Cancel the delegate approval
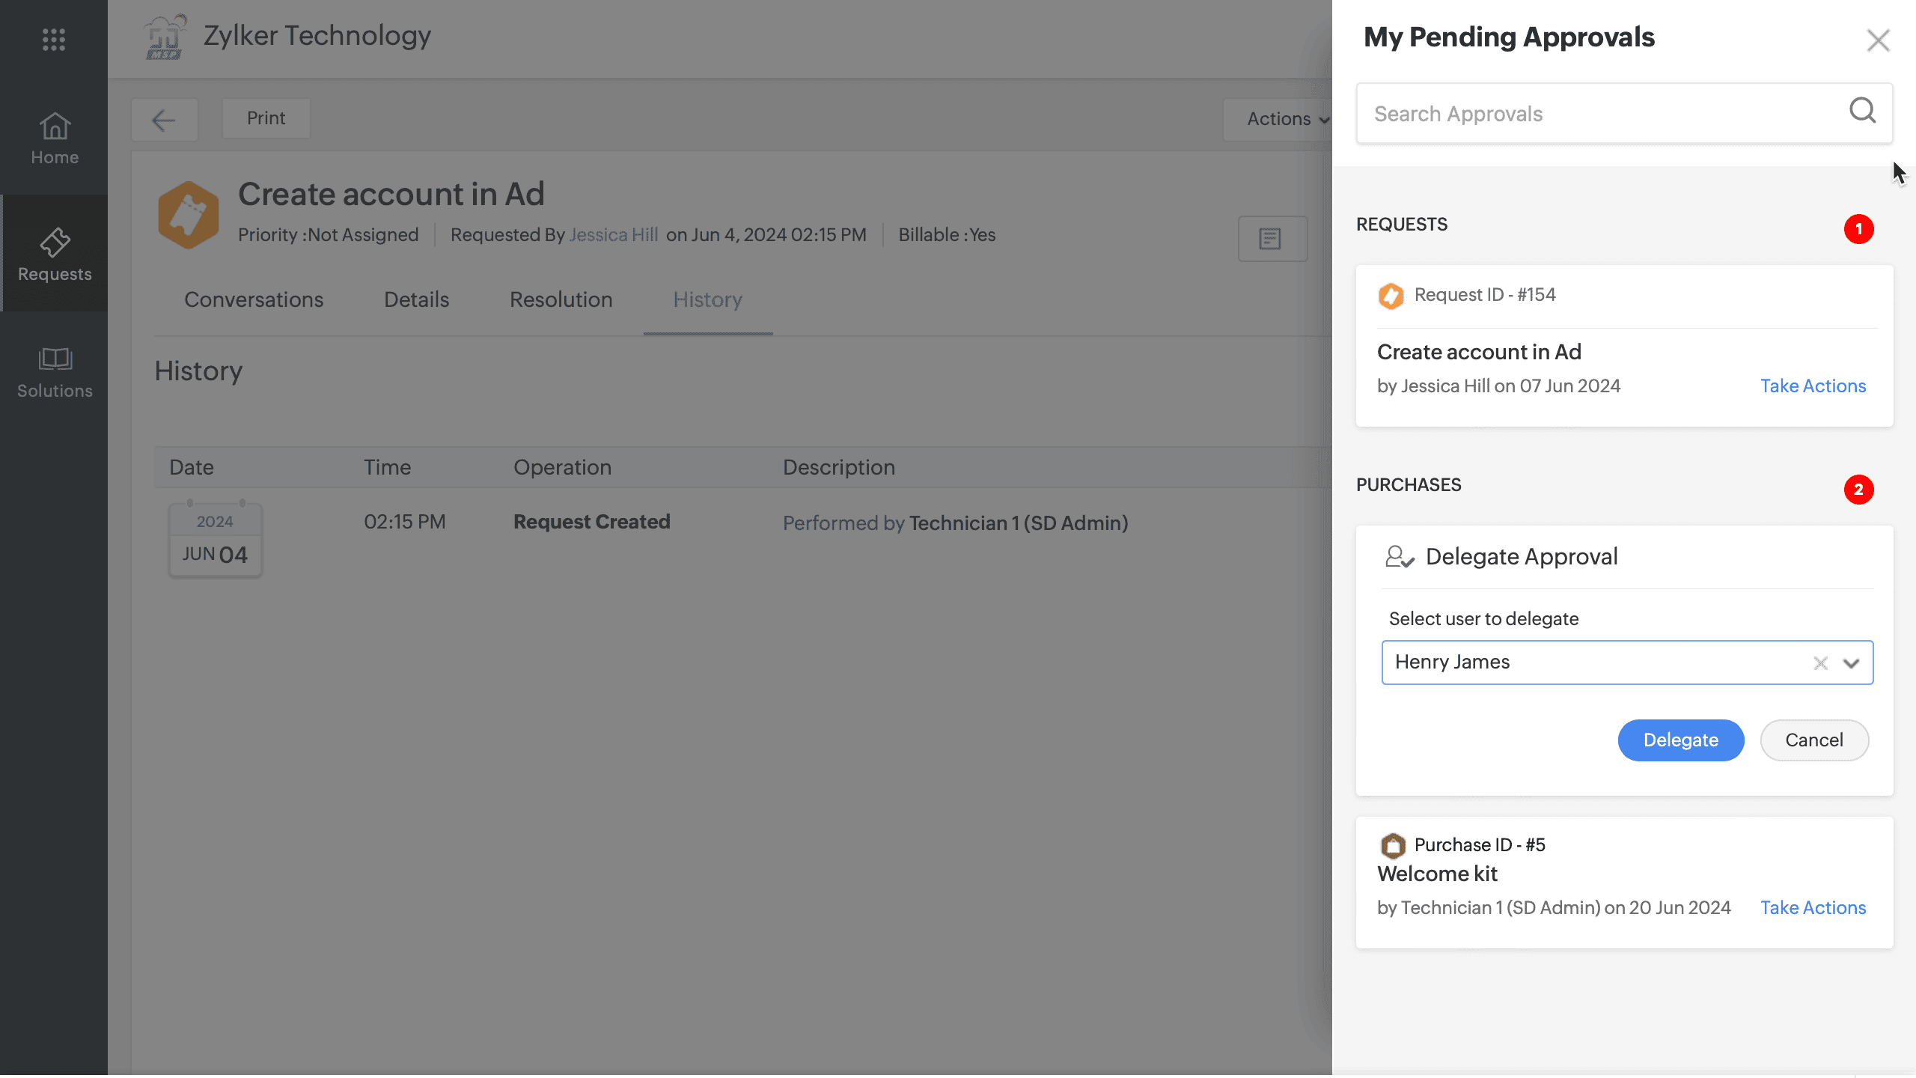1916x1078 pixels. 1813,740
